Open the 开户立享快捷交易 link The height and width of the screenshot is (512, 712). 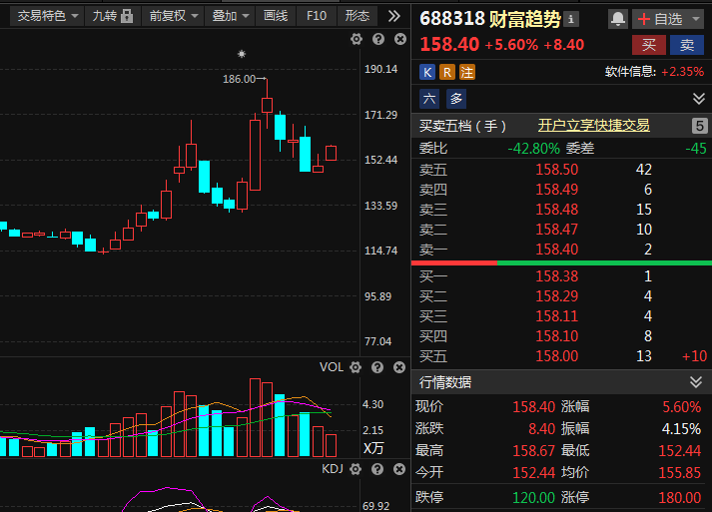click(593, 126)
